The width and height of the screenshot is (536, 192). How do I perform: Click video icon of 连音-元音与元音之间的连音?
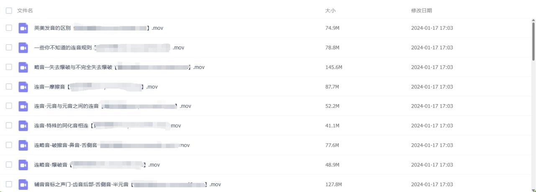23,106
